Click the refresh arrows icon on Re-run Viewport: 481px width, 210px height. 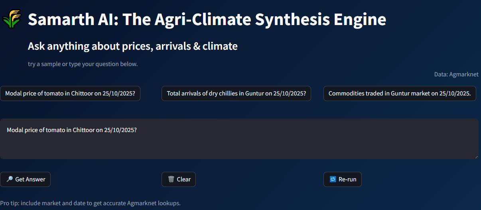click(333, 179)
